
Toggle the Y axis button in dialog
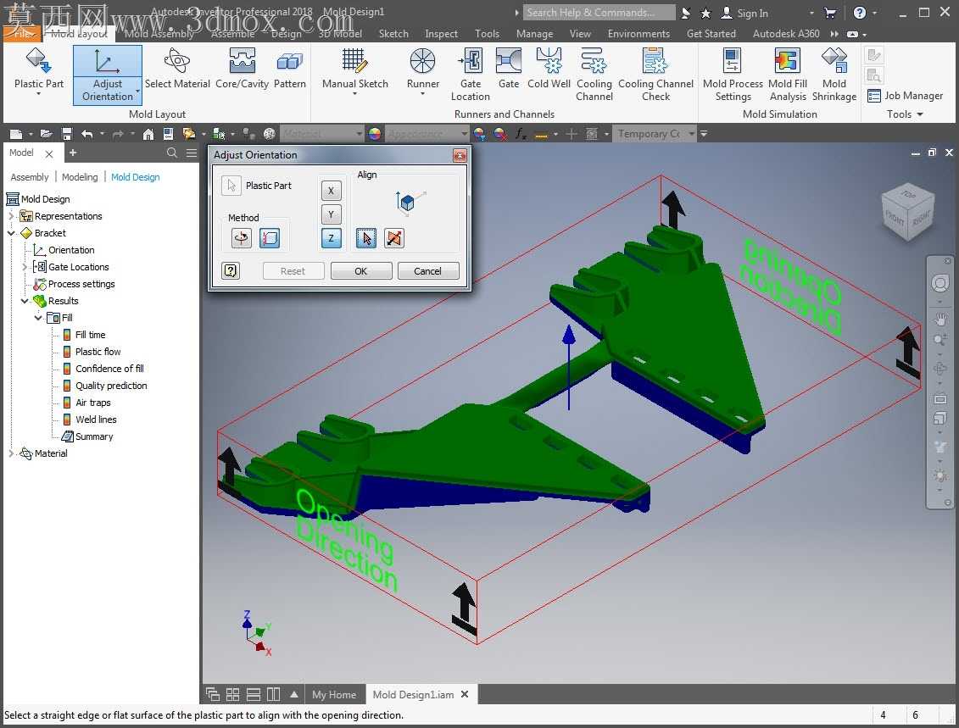click(331, 214)
